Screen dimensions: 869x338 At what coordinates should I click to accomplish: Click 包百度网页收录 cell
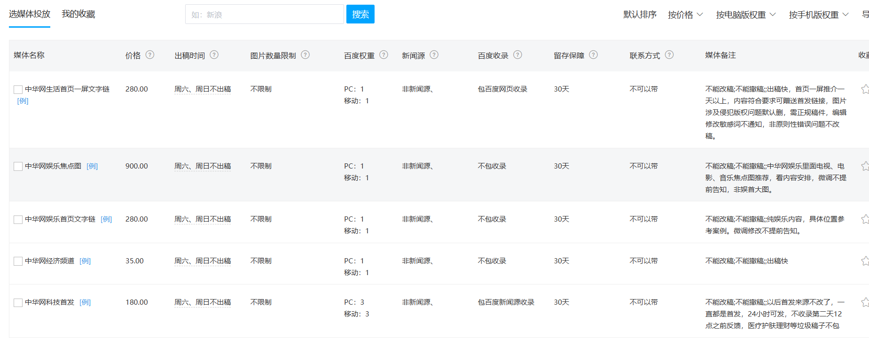pyautogui.click(x=502, y=89)
